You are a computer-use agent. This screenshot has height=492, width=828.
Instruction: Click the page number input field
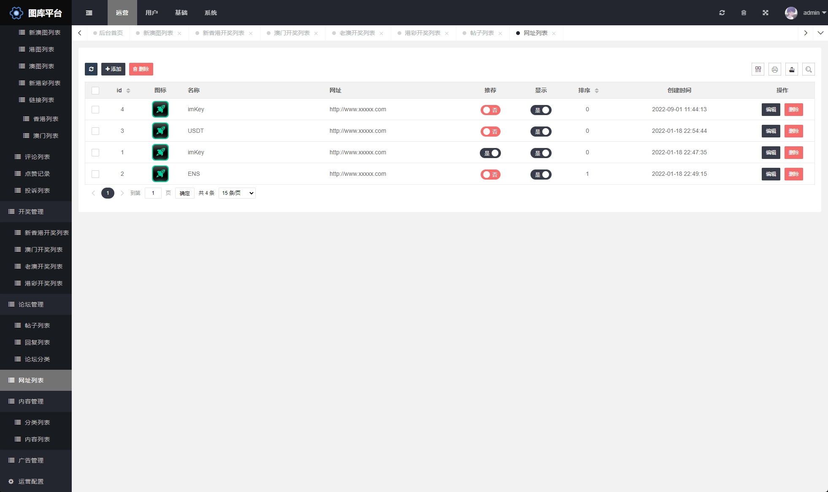(153, 193)
